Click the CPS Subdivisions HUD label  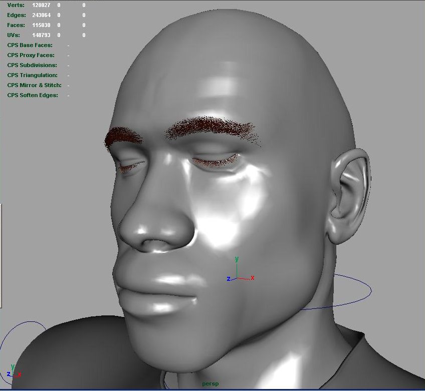(32, 65)
